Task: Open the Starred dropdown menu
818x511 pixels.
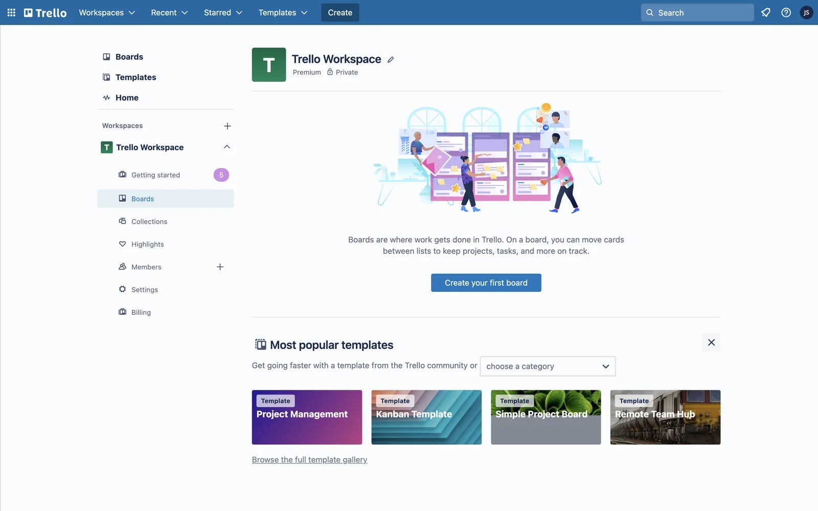Action: coord(223,12)
